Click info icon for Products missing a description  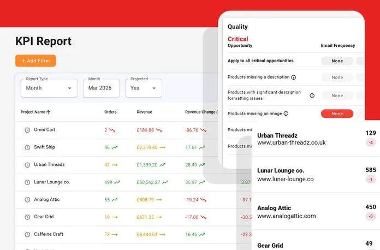point(294,78)
